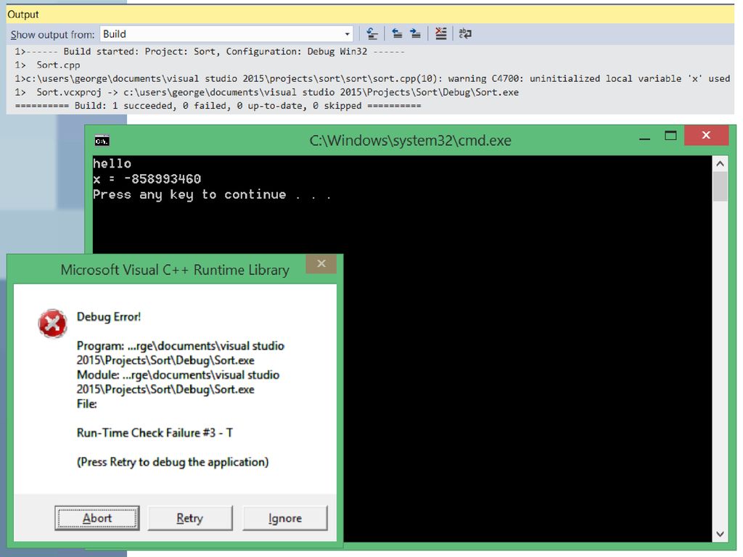Image resolution: width=743 pixels, height=557 pixels.
Task: Click the console vertical scrollbar thumb
Action: (x=721, y=186)
